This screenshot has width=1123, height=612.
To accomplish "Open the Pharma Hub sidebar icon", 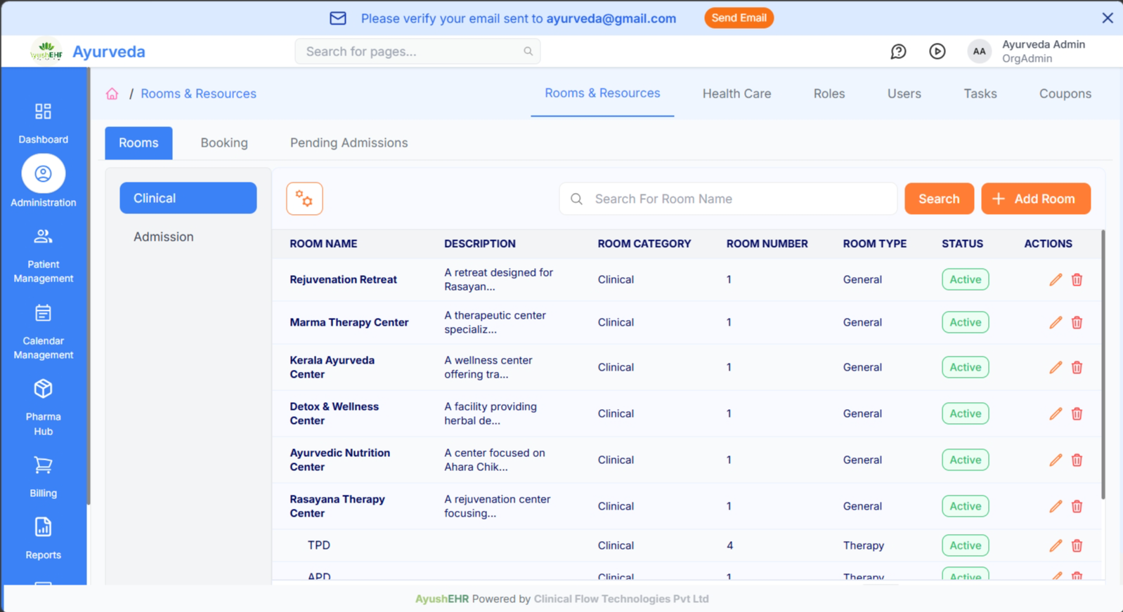I will click(x=44, y=389).
